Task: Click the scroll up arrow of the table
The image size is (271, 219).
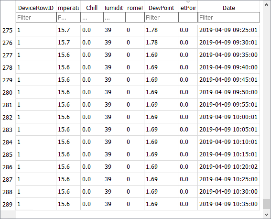Action: tap(266, 5)
